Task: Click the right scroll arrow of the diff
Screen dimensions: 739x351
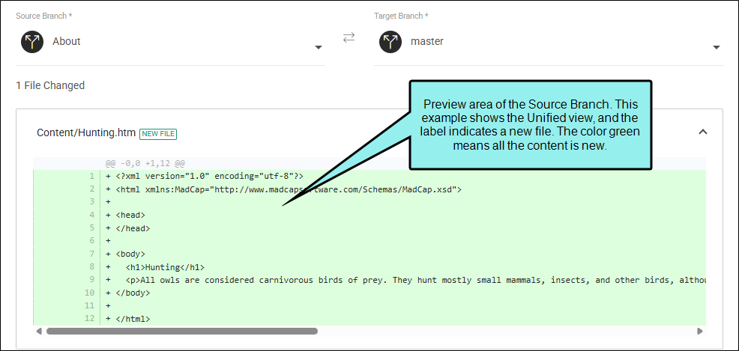Action: (699, 331)
